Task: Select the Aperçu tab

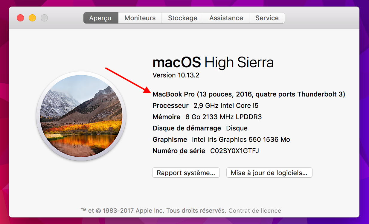Action: click(100, 18)
